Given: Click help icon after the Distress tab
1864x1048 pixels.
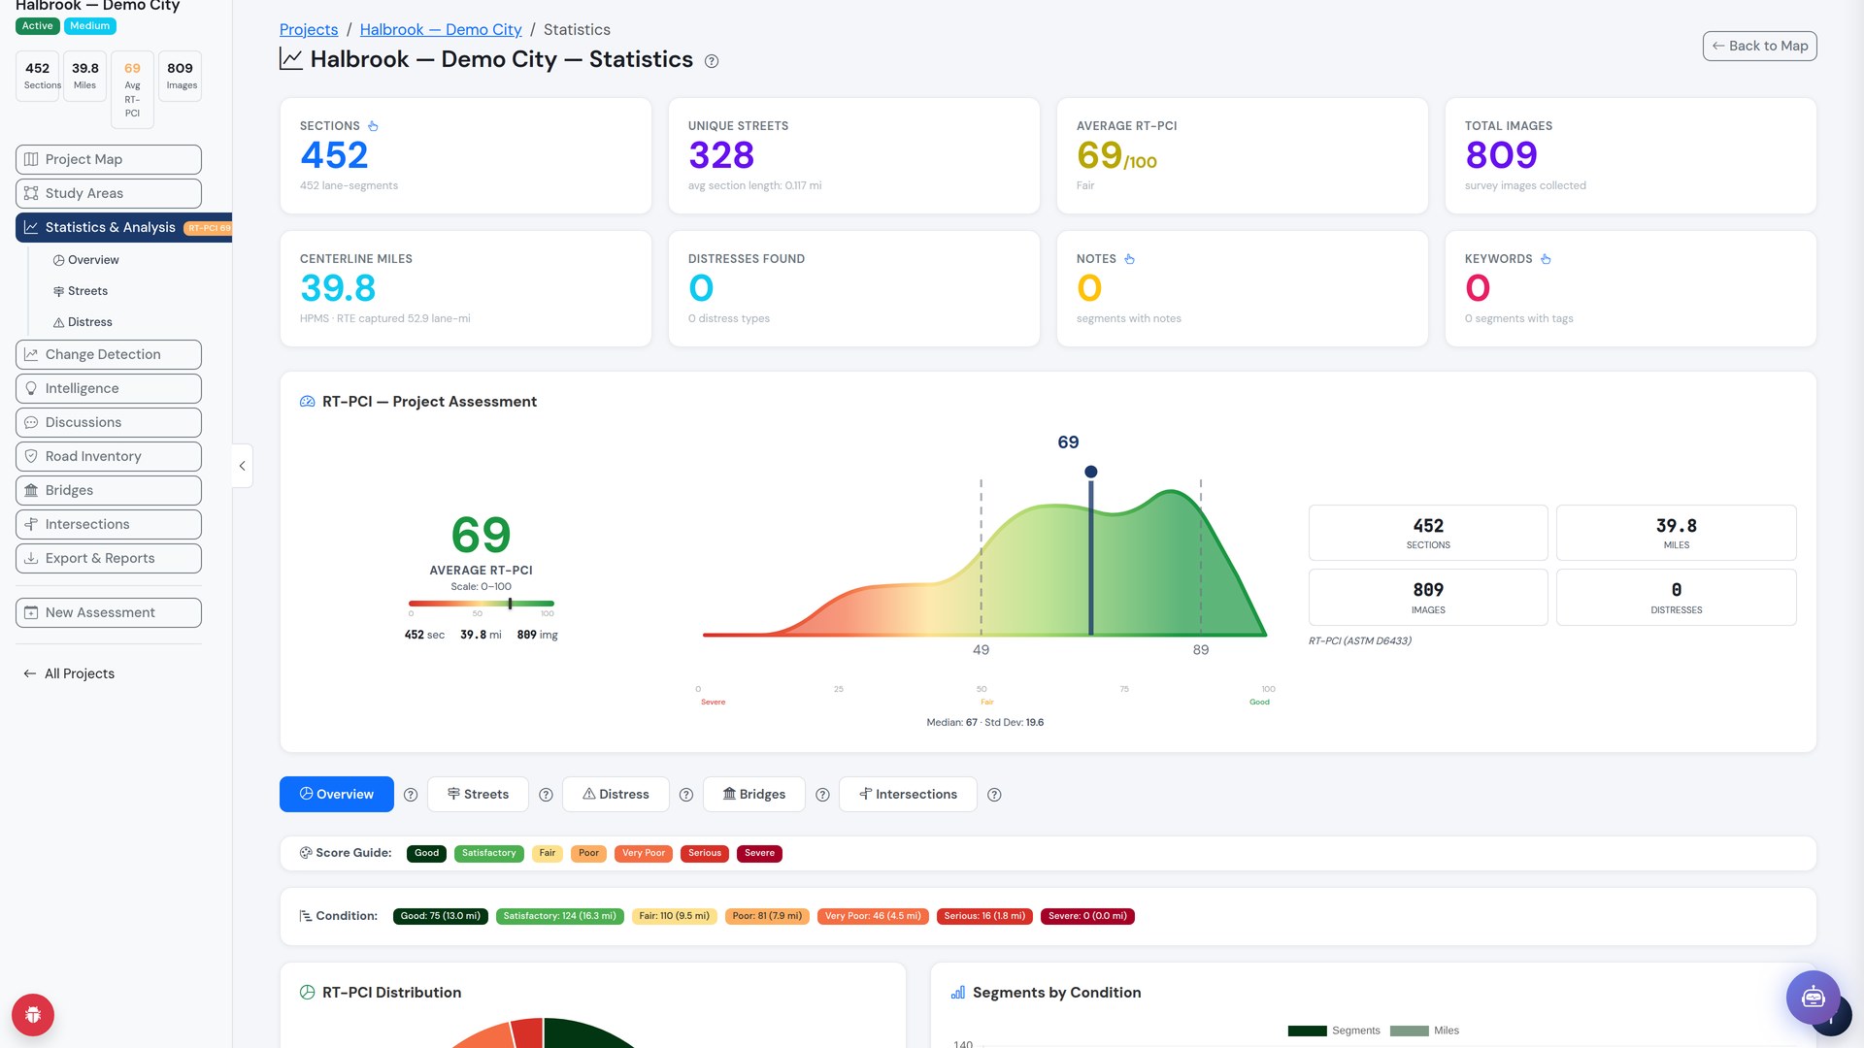Looking at the screenshot, I should pos(686,795).
